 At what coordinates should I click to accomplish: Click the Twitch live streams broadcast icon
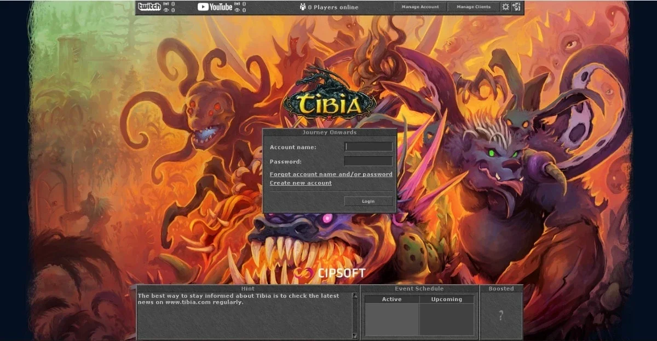click(x=166, y=4)
